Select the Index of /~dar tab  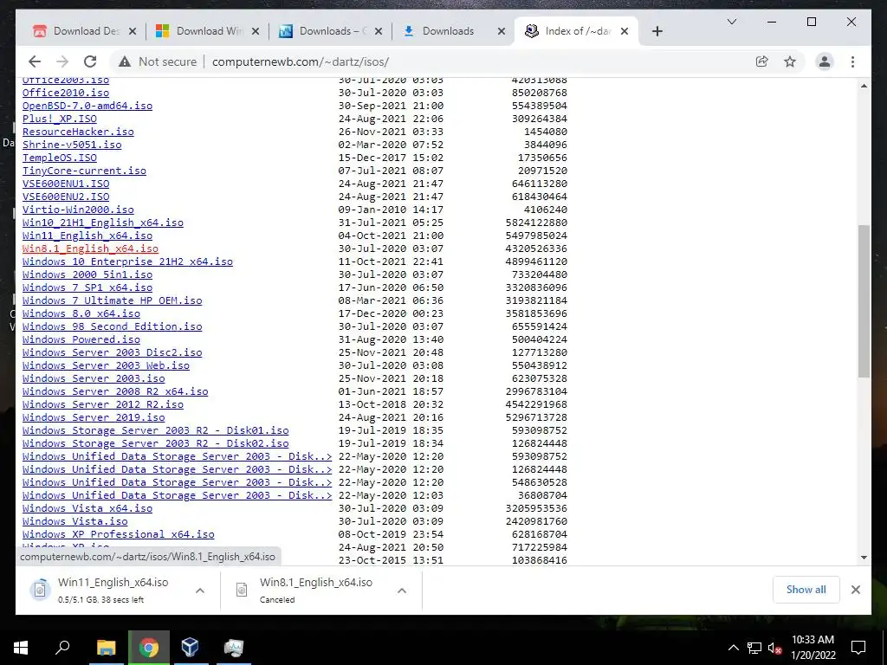(576, 31)
